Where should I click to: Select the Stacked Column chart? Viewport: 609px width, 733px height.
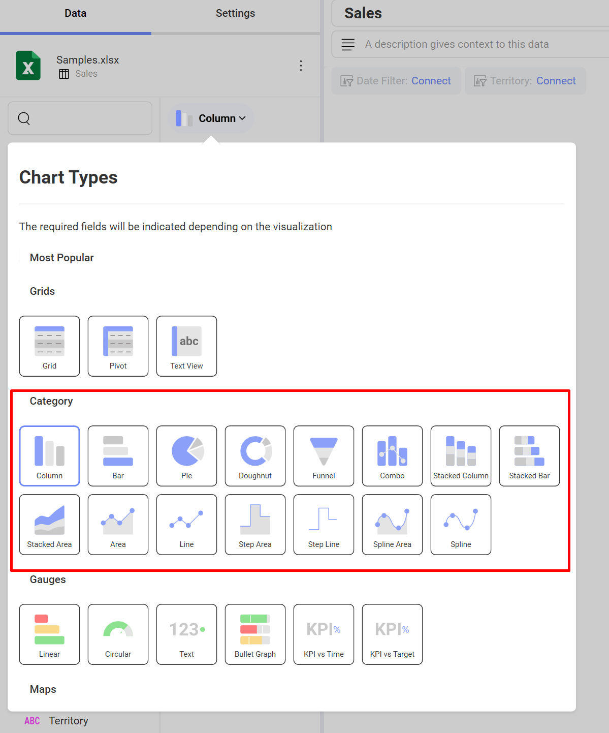461,456
